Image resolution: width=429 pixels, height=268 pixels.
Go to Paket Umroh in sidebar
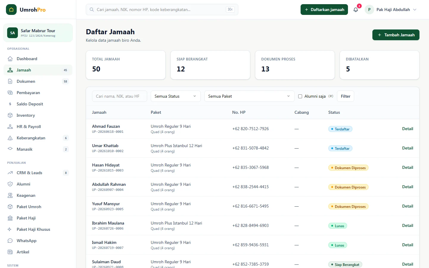[38, 207]
